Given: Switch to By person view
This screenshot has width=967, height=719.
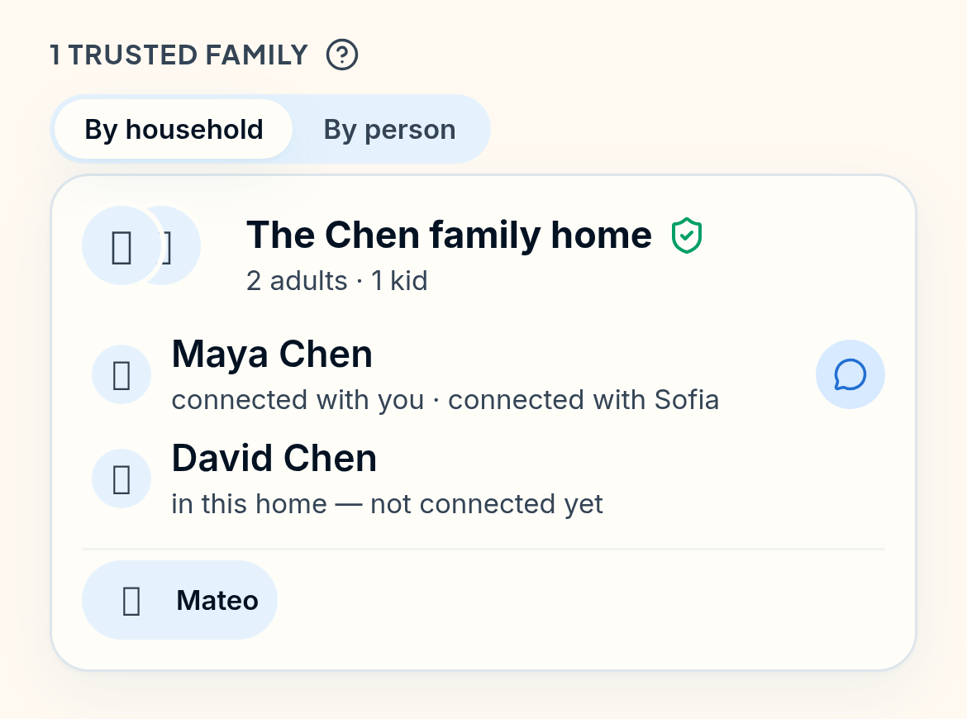Looking at the screenshot, I should pyautogui.click(x=390, y=130).
